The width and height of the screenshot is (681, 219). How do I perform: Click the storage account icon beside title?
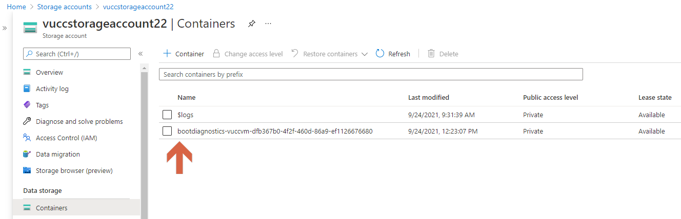coord(30,28)
